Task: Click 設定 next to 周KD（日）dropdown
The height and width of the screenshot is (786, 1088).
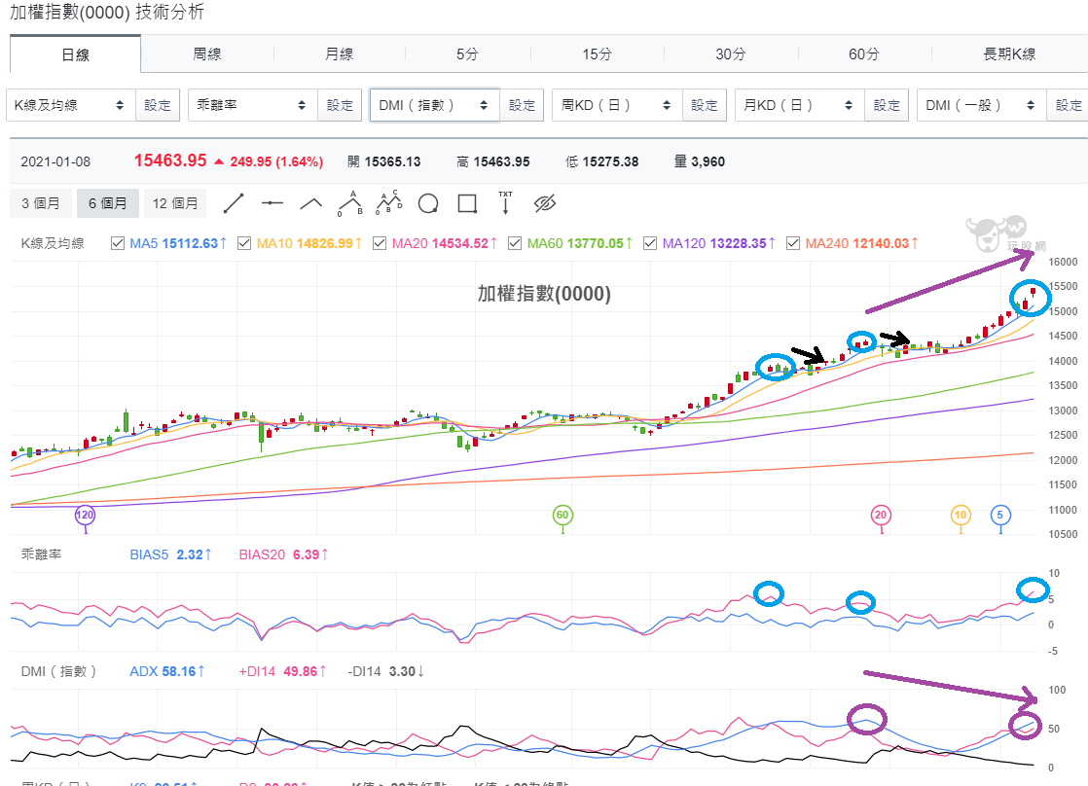Action: pyautogui.click(x=705, y=105)
